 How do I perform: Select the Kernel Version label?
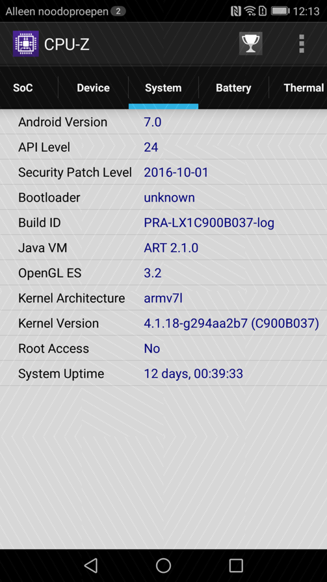pyautogui.click(x=58, y=323)
